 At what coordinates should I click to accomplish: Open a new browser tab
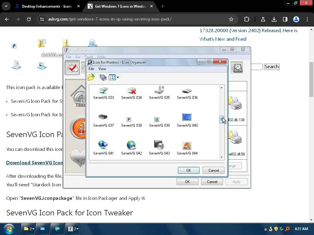click(x=163, y=6)
